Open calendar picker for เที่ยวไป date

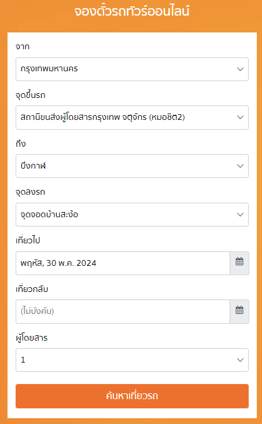[x=239, y=263]
